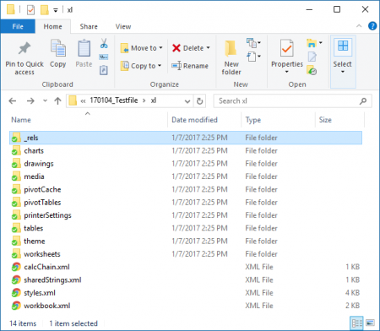Open Properties with the checkmark icon
The image size is (380, 331).
click(x=286, y=48)
